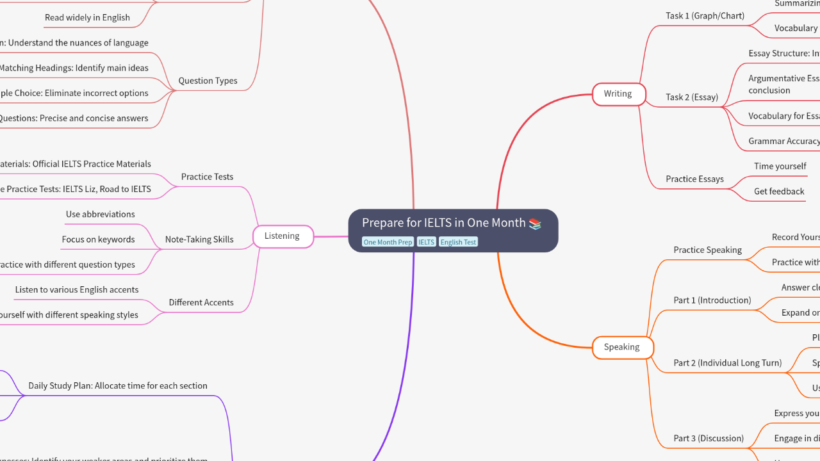Click 'Record Yours' node under Practice Speaking
Image resolution: width=820 pixels, height=461 pixels.
coord(796,237)
